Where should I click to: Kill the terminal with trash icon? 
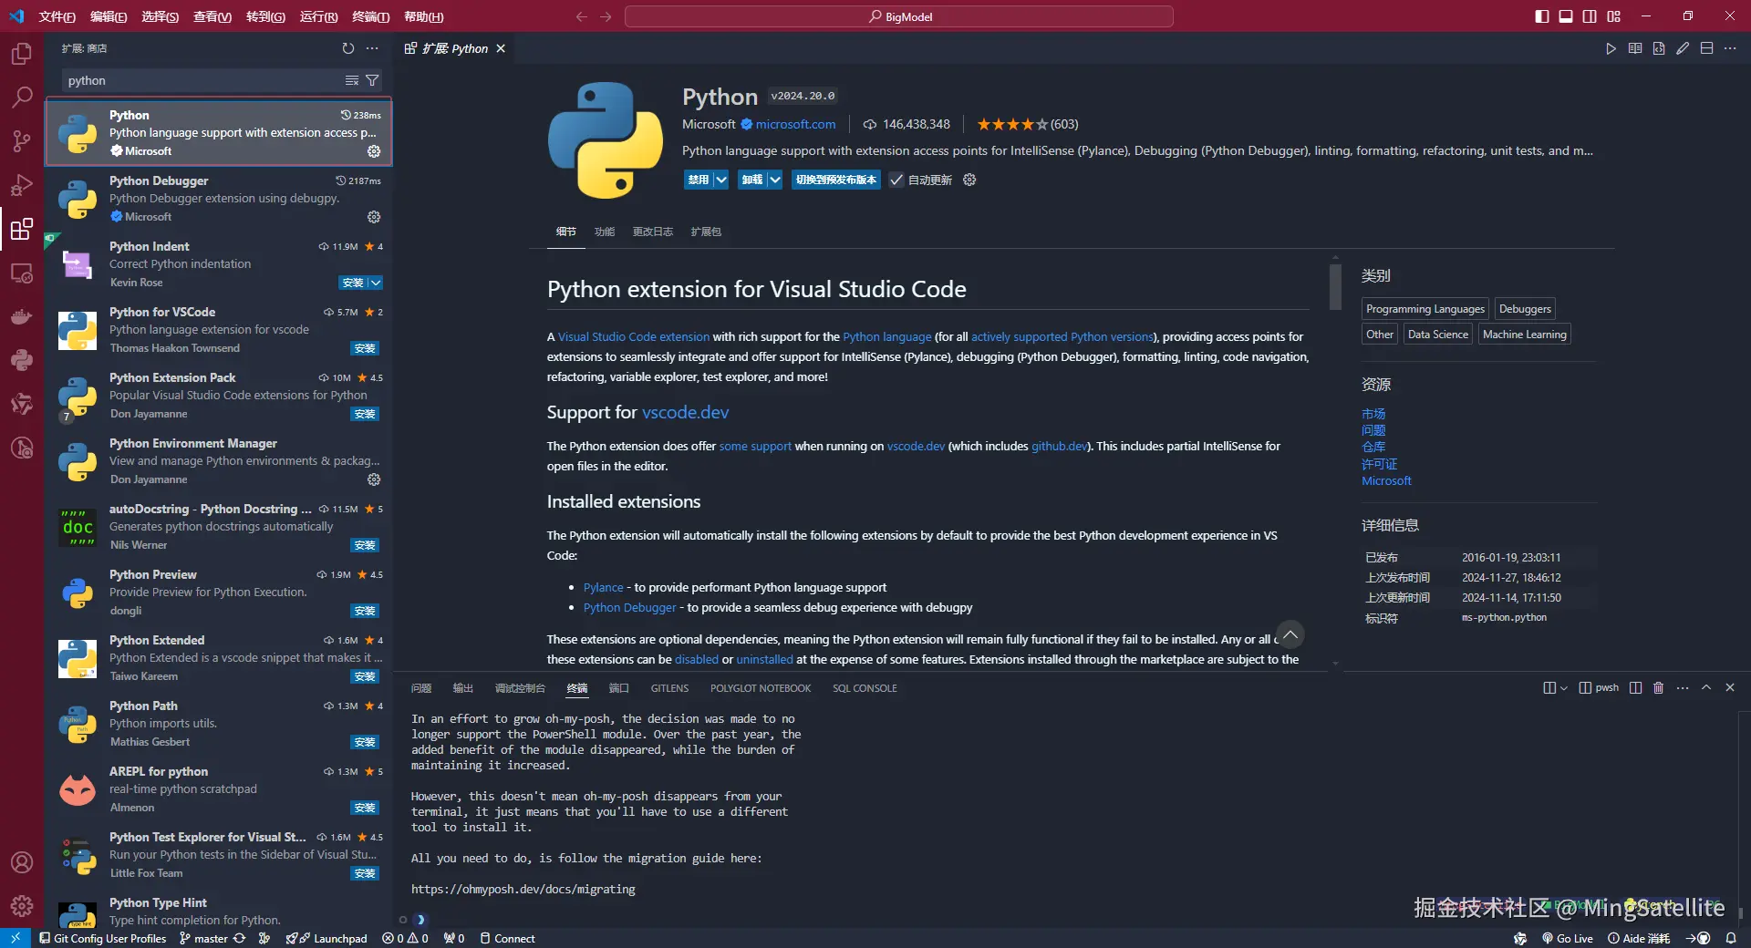1659,687
